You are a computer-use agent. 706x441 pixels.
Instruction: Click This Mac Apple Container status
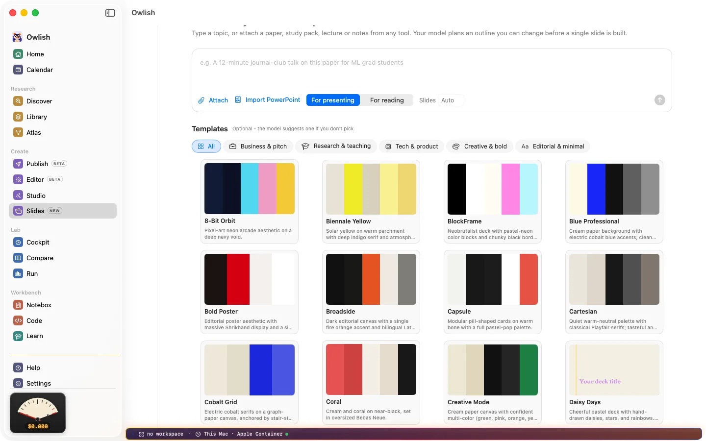(x=242, y=434)
